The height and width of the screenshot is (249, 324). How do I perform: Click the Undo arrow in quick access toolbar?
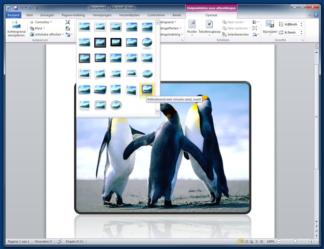(x=22, y=8)
